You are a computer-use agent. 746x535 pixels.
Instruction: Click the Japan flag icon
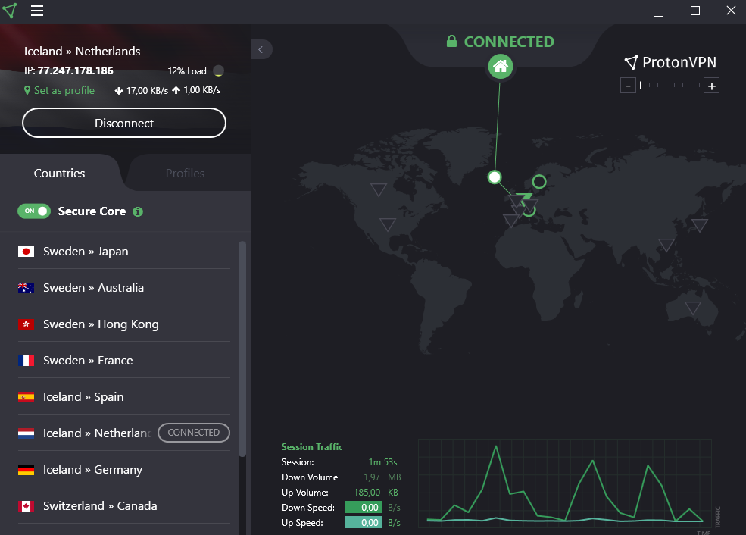point(27,252)
